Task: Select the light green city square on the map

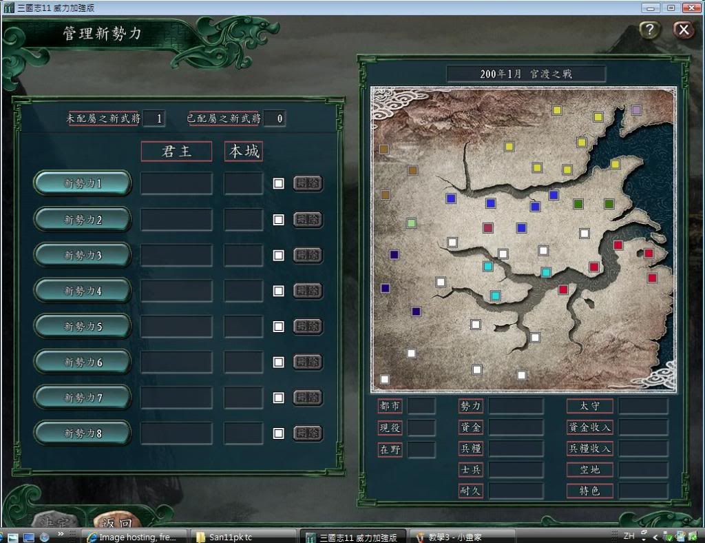Action: (411, 223)
